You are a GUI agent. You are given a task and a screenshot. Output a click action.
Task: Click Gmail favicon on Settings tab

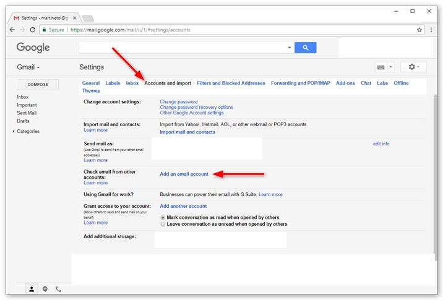16,18
